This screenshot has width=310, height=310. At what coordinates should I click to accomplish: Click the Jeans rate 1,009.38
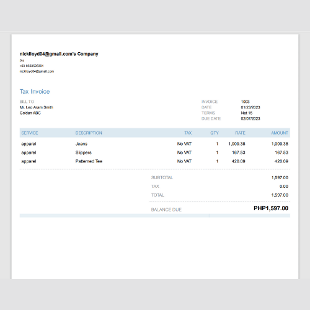click(x=237, y=144)
